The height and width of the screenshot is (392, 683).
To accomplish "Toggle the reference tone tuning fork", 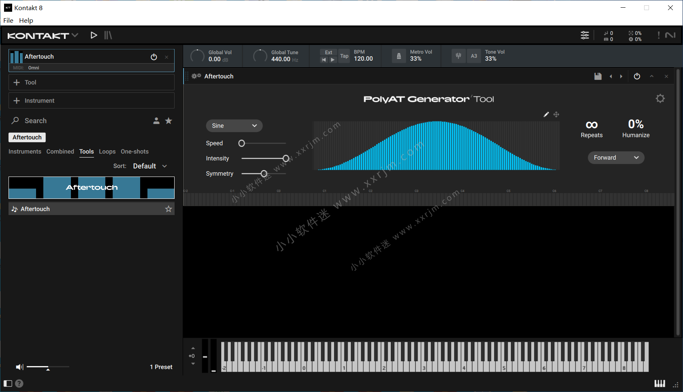I will click(x=459, y=56).
